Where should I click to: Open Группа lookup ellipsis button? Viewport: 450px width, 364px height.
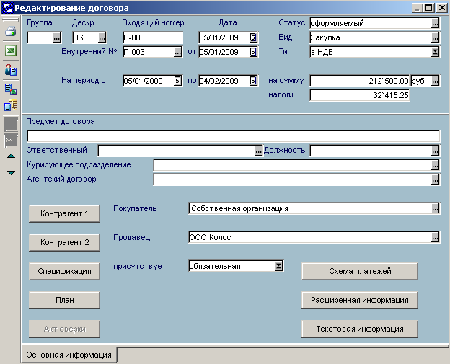pos(56,37)
